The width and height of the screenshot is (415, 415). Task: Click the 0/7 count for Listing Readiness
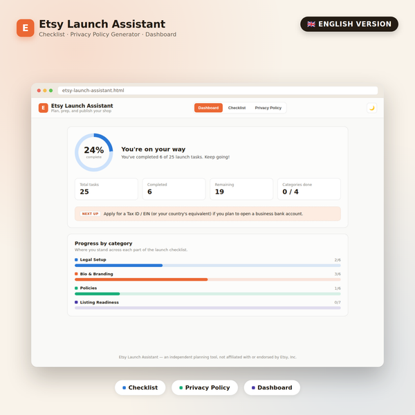tap(338, 302)
